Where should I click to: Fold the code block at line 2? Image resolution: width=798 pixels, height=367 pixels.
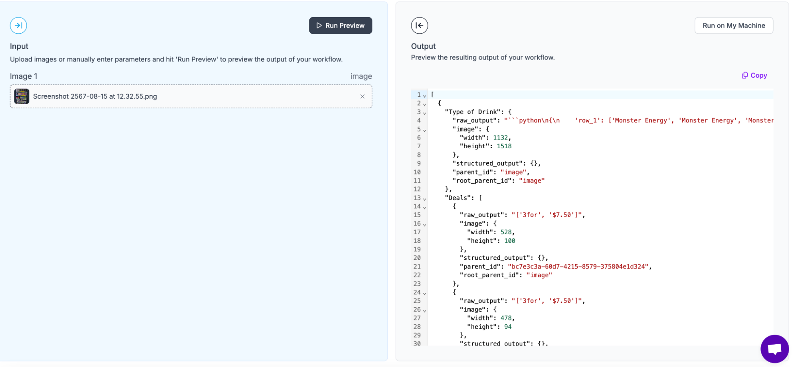pyautogui.click(x=424, y=104)
